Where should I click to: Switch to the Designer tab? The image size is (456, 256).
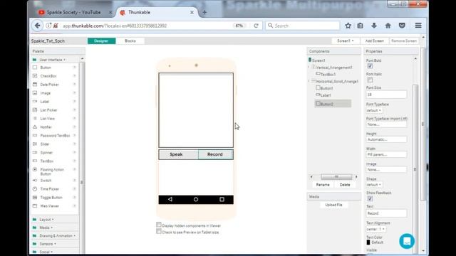coord(101,41)
